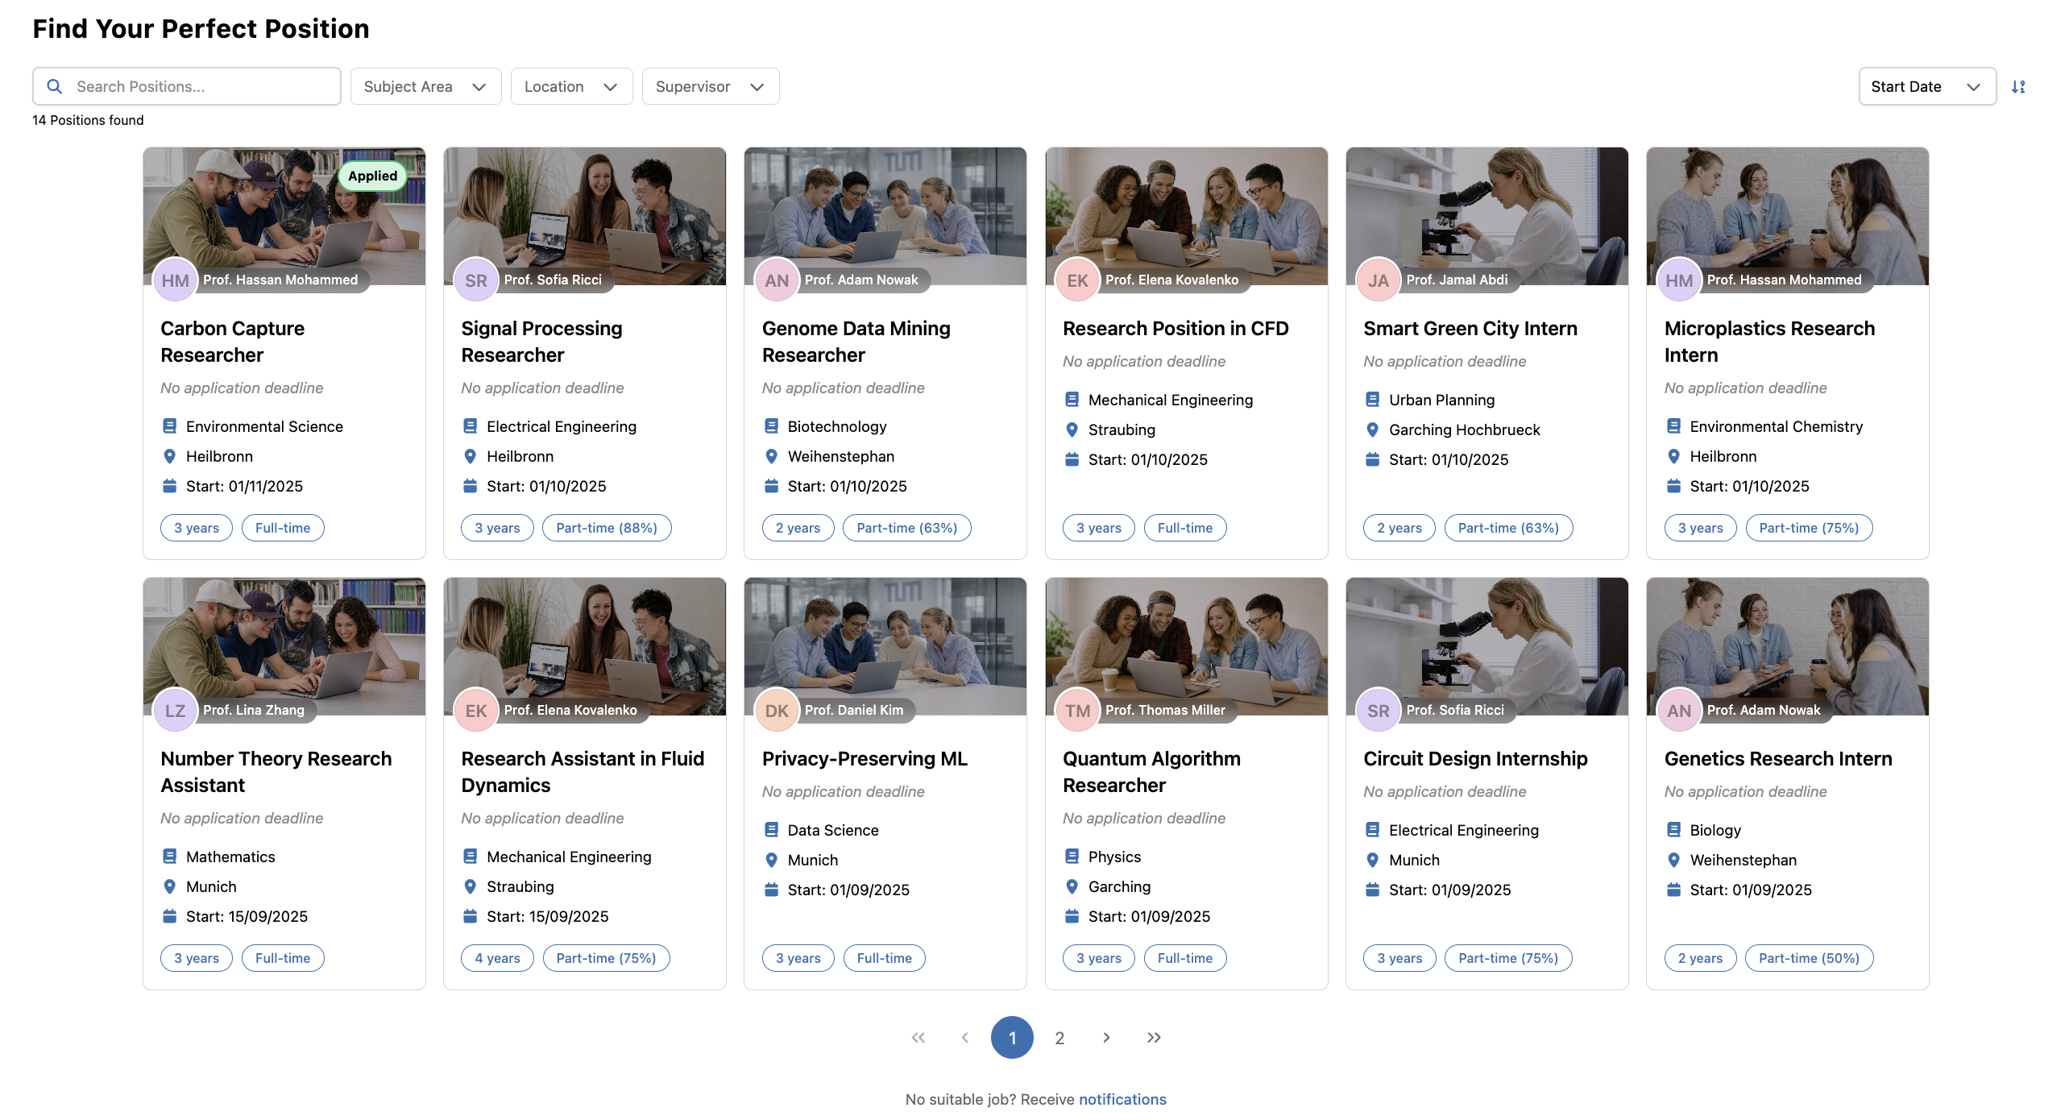The image size is (2069, 1120).
Task: Click Prof. Jamal Abdi supervisor label
Action: click(x=1457, y=280)
